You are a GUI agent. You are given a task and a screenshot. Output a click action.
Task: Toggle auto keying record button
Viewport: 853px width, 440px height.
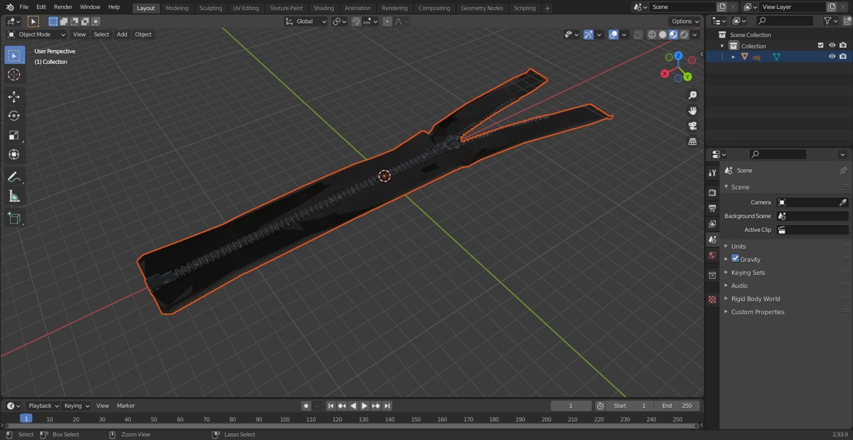(x=306, y=406)
